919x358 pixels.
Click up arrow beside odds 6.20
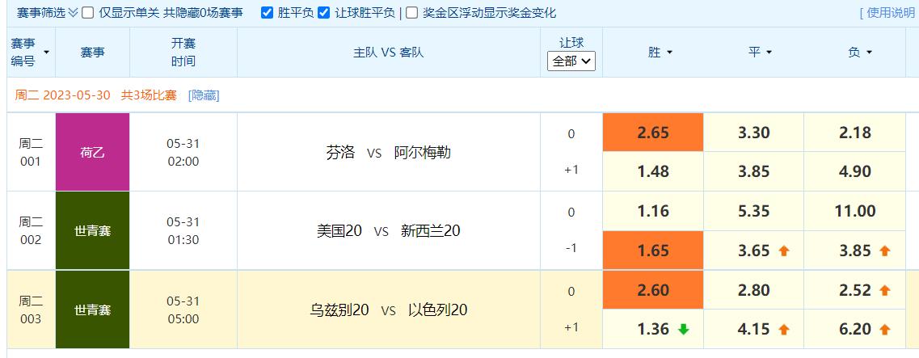885,329
